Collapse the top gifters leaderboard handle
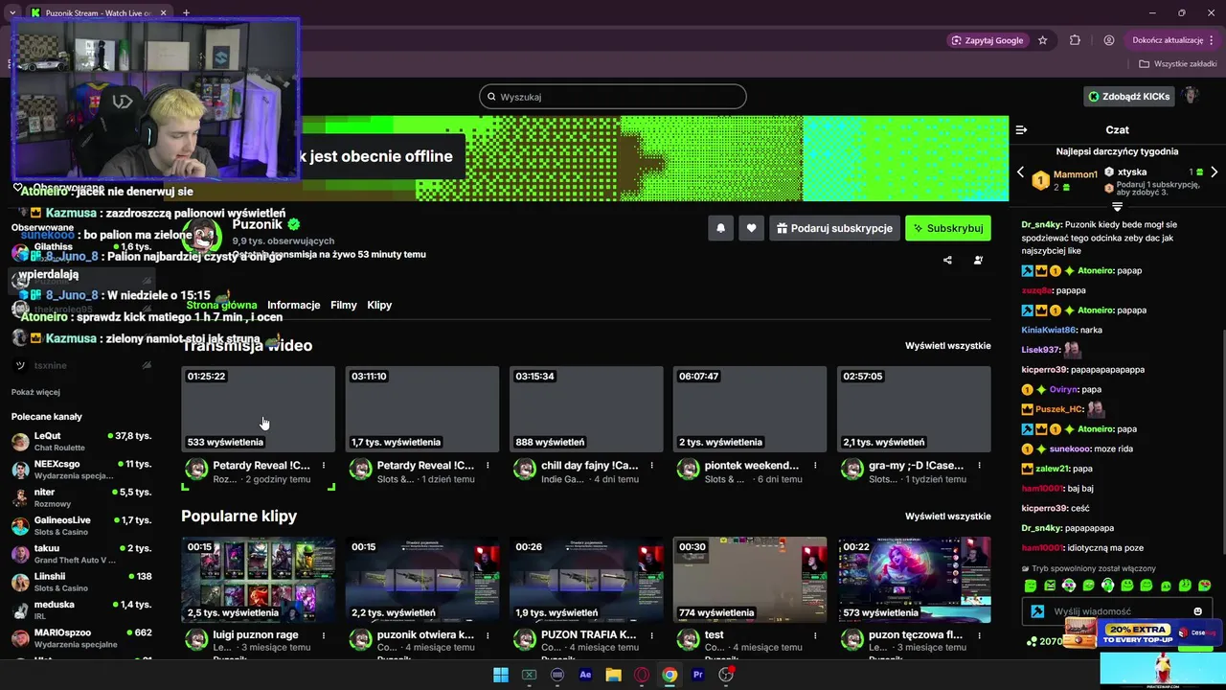 1117,207
